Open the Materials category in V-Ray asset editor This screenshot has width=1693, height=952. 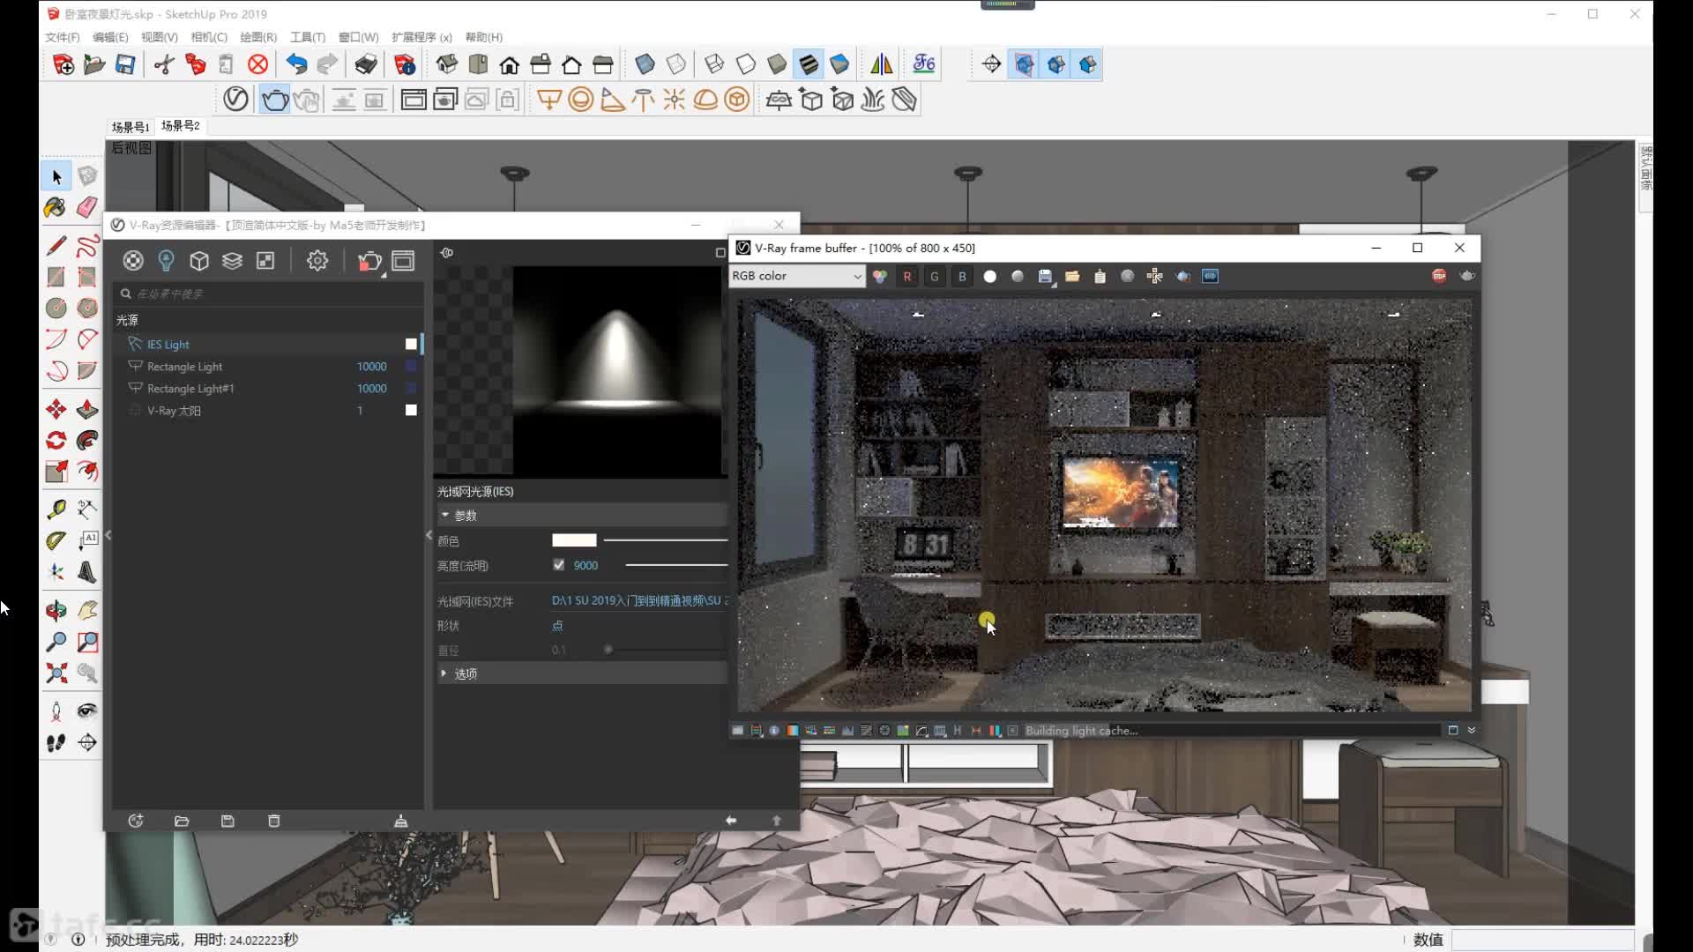click(x=133, y=261)
